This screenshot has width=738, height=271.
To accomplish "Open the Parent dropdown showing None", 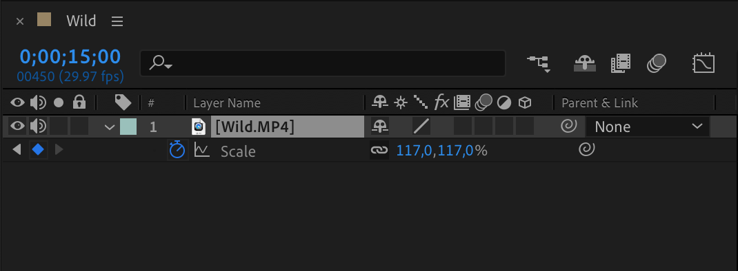I will [647, 127].
